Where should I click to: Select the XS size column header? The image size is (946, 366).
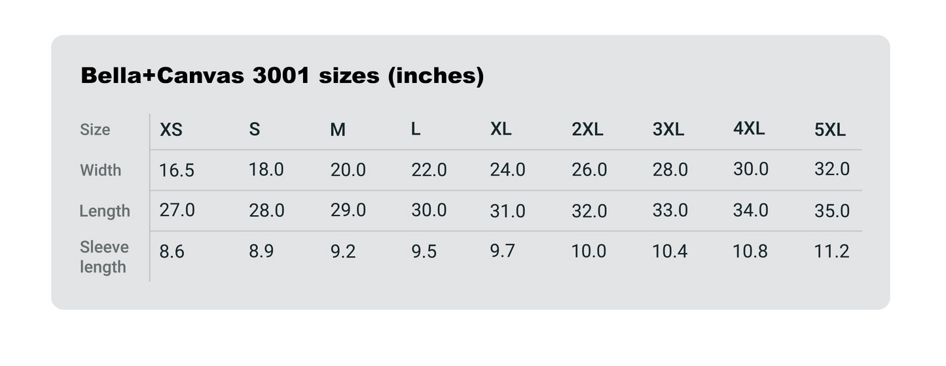pos(171,130)
